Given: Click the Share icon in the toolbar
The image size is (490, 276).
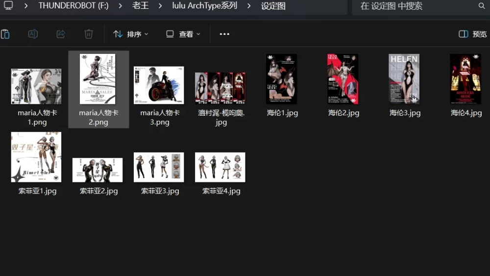Looking at the screenshot, I should [61, 34].
